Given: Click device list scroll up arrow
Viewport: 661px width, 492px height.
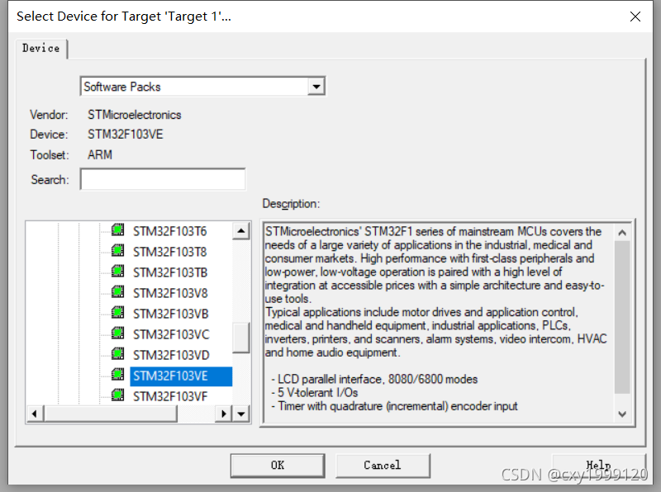Looking at the screenshot, I should (x=241, y=230).
